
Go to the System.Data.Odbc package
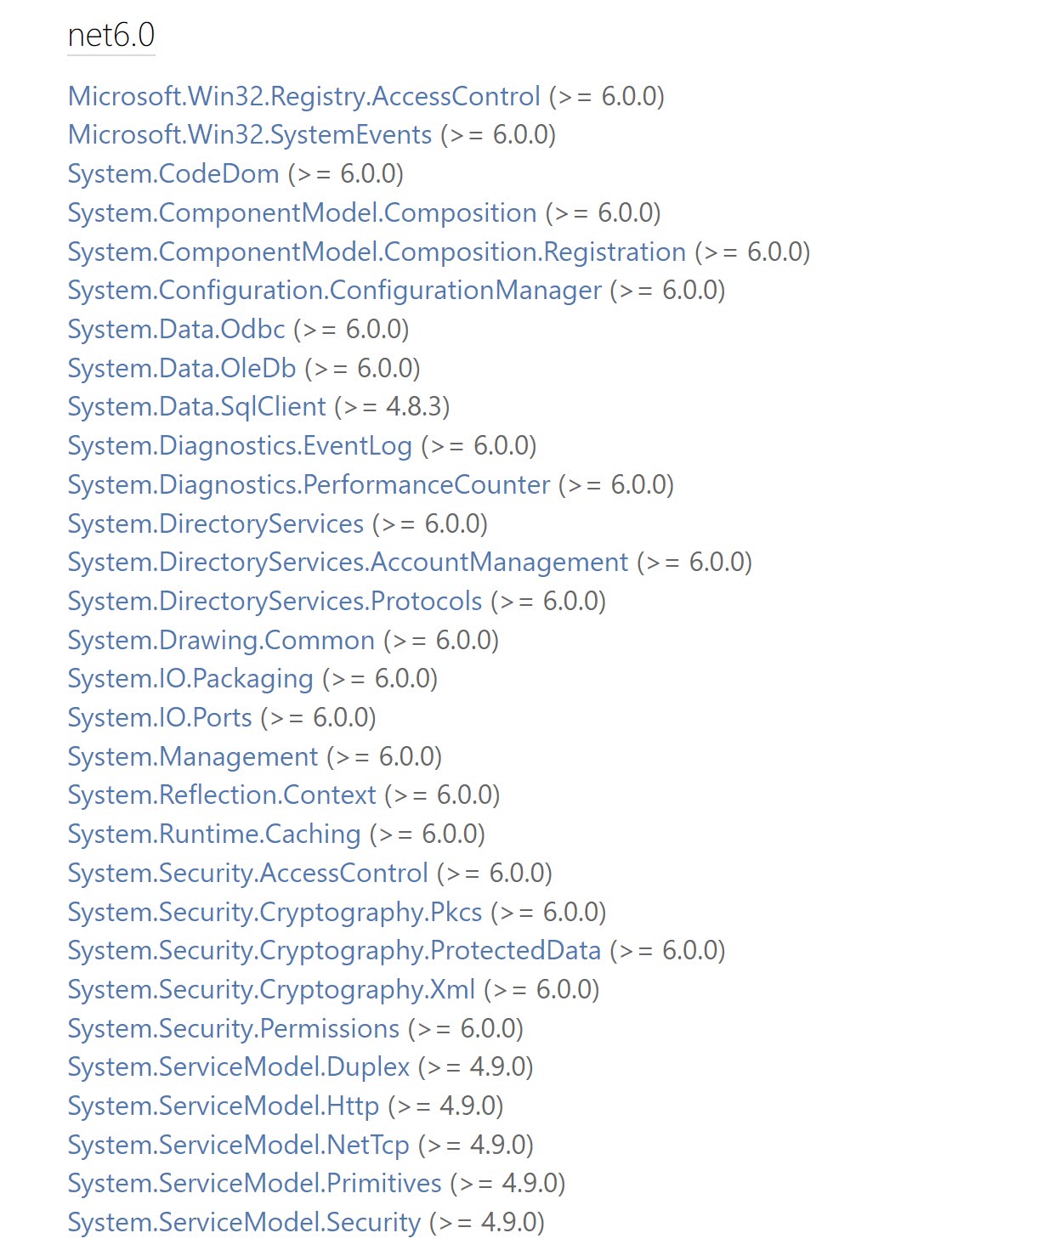click(x=176, y=330)
